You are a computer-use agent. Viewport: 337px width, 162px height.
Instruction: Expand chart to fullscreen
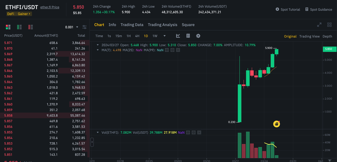coord(319,25)
